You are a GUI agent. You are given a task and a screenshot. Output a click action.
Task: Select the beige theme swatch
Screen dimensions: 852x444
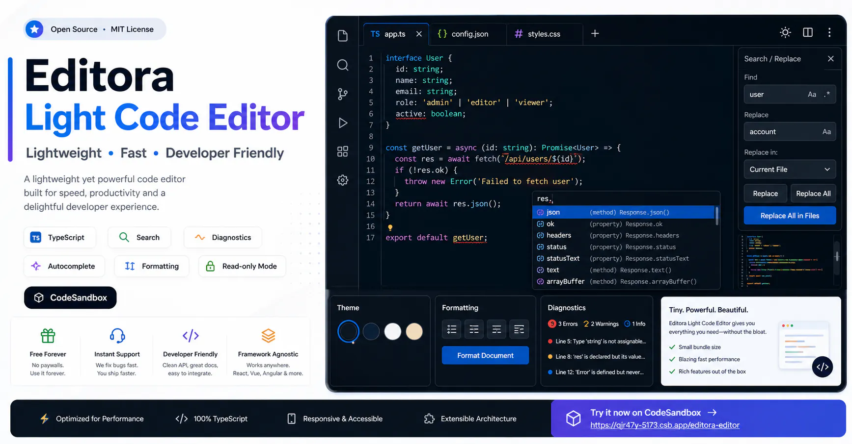point(414,331)
